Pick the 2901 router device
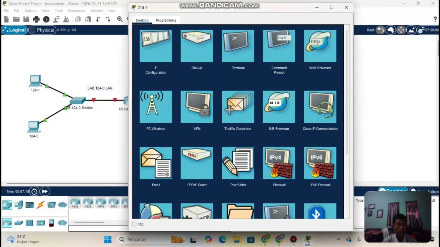The width and height of the screenshot is (440, 247). (x=113, y=203)
